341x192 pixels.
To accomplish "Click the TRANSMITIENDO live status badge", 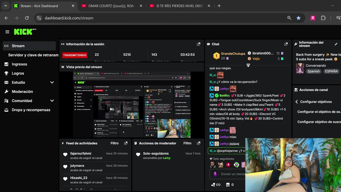I will [75, 55].
